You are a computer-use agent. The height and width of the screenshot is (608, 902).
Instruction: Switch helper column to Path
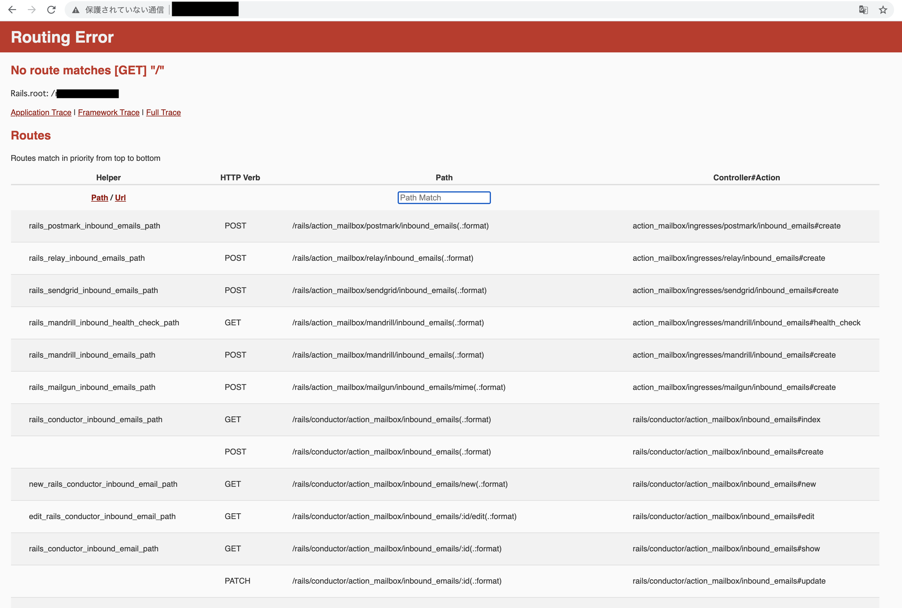[99, 198]
